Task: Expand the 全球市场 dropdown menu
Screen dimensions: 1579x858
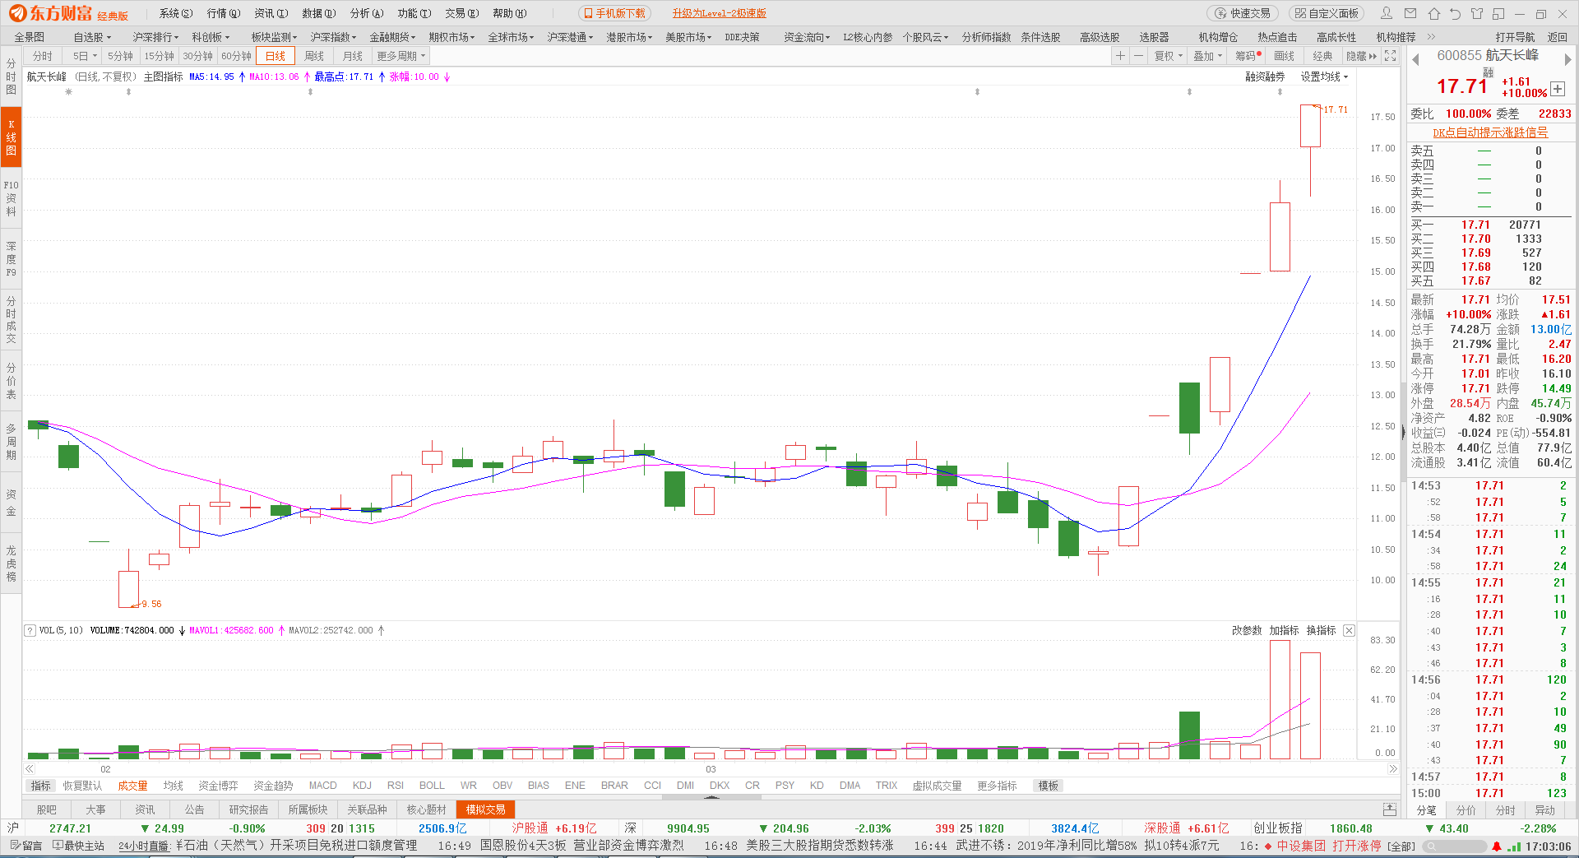Action: pos(511,37)
